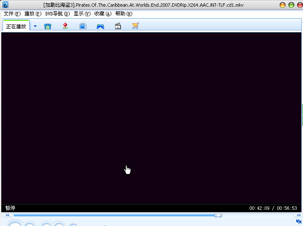Open the 帮助 menu
Screen dimensions: 303x226
123,14
